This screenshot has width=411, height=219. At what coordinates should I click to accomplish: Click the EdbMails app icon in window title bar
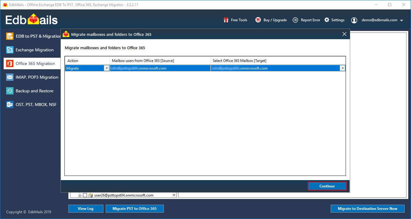pyautogui.click(x=5, y=5)
